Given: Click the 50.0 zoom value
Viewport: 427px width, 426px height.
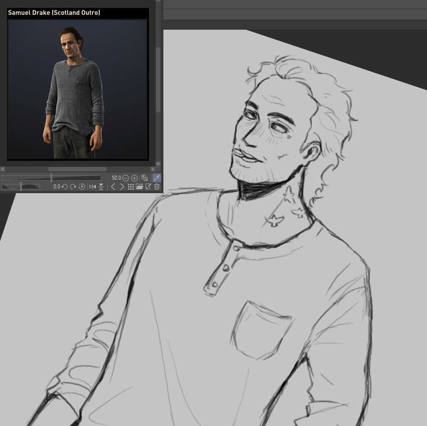Looking at the screenshot, I should (x=116, y=178).
